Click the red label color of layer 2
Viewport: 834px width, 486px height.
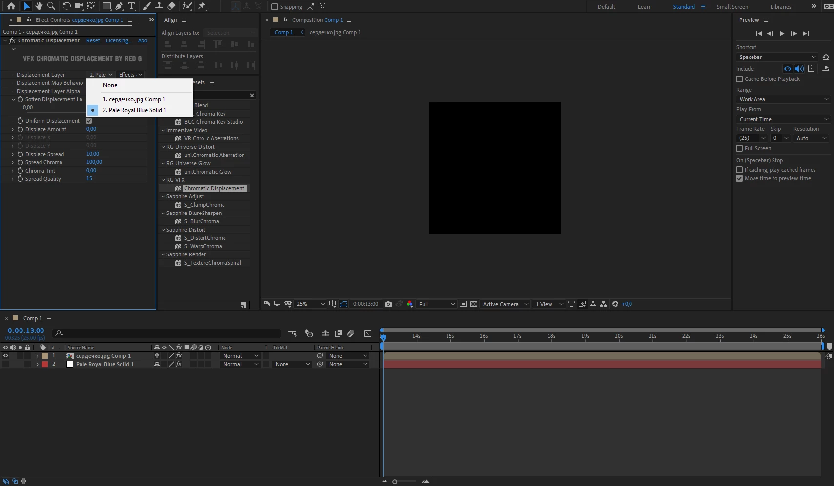point(45,364)
